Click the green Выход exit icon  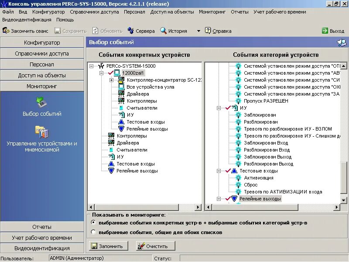coord(325,31)
